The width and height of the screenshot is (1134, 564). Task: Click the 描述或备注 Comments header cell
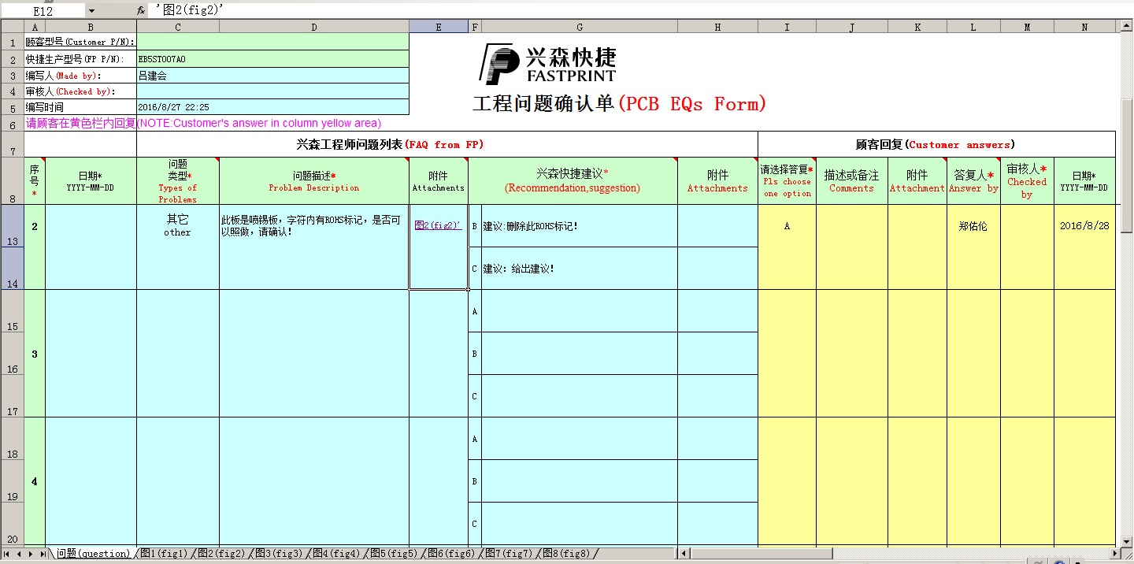pos(852,181)
